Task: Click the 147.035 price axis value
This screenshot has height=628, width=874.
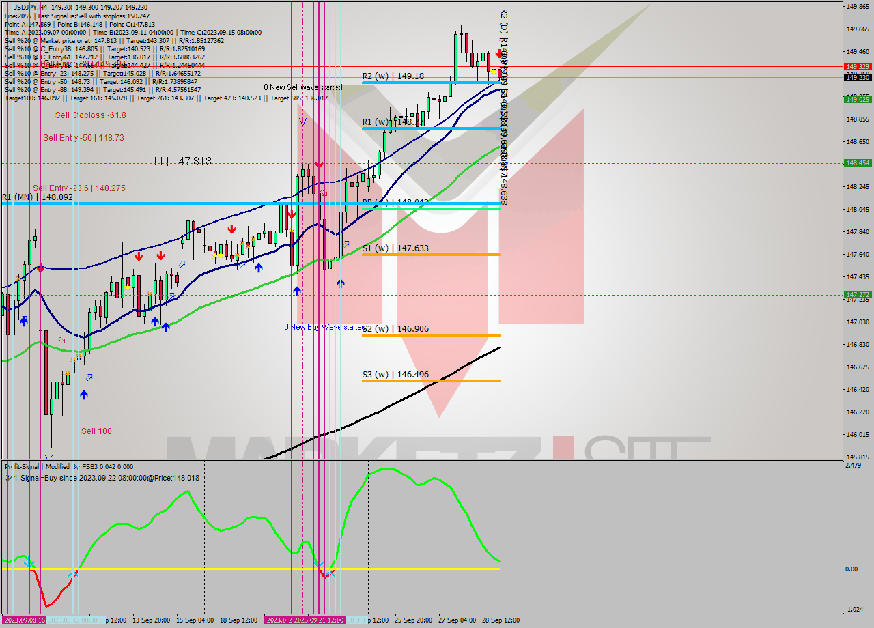Action: [857, 322]
